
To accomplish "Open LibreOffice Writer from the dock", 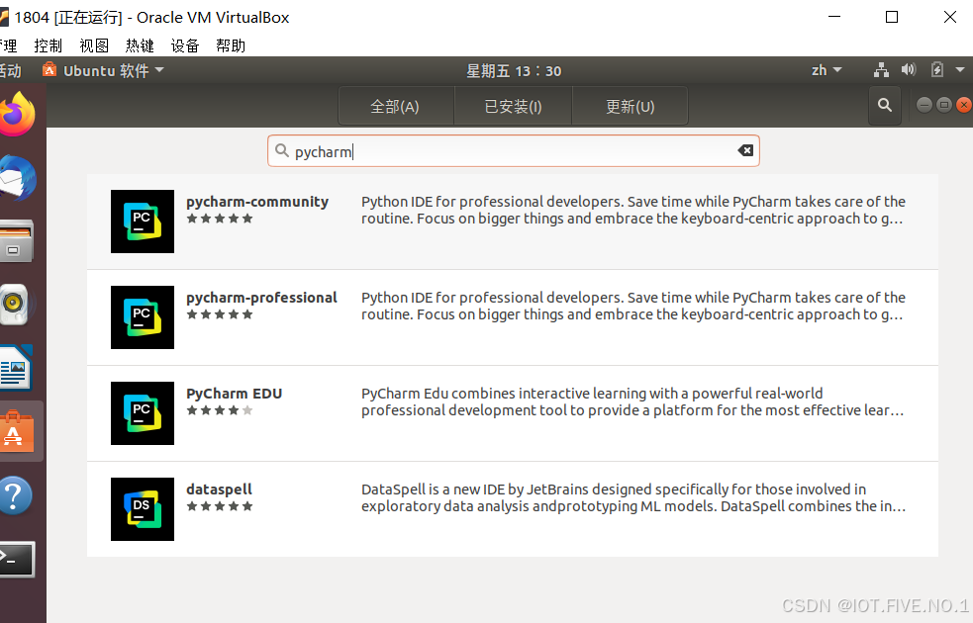I will tap(16, 368).
